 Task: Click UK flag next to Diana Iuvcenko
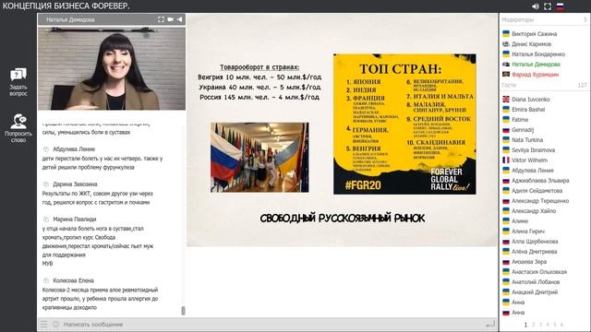point(506,99)
